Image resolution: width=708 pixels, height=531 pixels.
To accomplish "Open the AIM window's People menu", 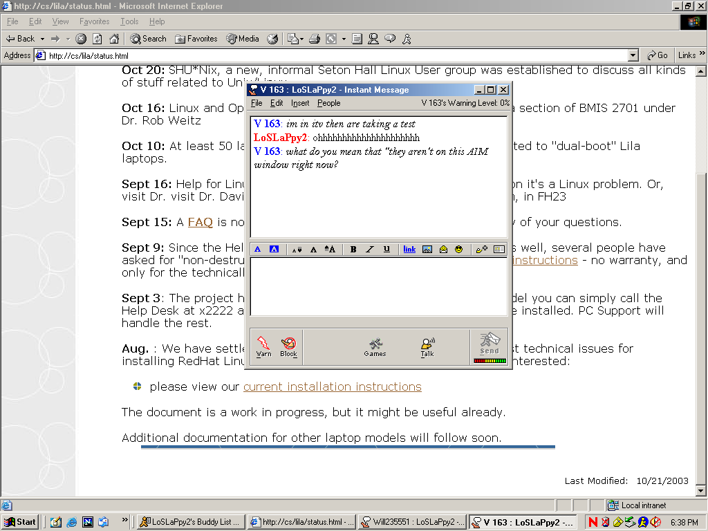I will [x=328, y=103].
